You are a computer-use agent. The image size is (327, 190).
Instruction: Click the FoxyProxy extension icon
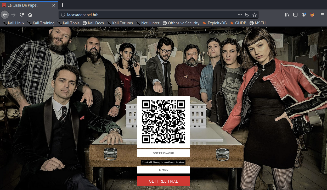point(312,15)
